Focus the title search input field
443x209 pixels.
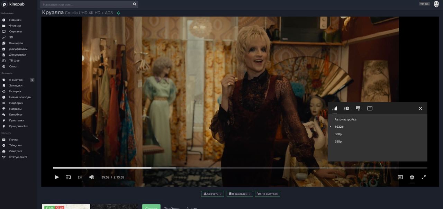coord(86,4)
